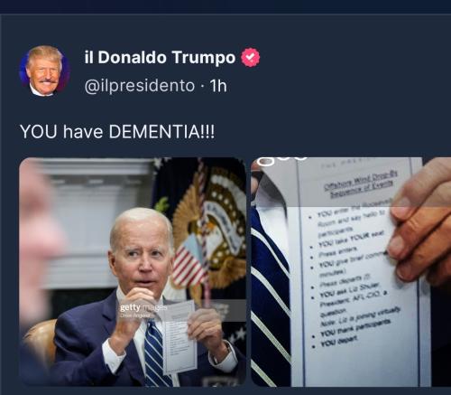Select the YOU have DEMENTIA!!! post text
Viewport: 451px width, 395px height.
117,132
